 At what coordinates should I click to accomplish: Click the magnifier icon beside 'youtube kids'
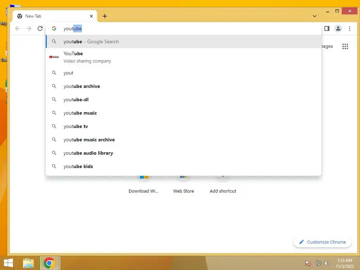54,166
